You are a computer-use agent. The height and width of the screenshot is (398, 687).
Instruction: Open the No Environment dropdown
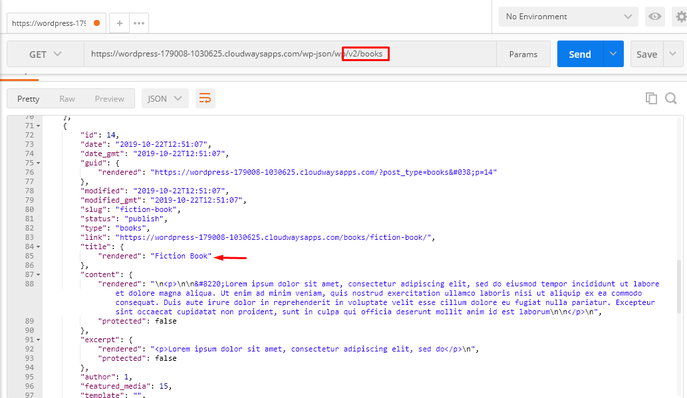[x=568, y=17]
